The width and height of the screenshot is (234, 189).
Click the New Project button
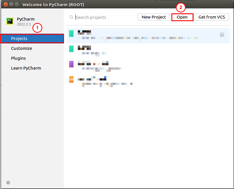(154, 17)
